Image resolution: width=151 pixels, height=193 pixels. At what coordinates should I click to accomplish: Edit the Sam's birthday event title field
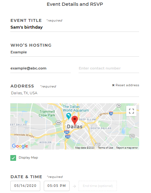coord(75,27)
